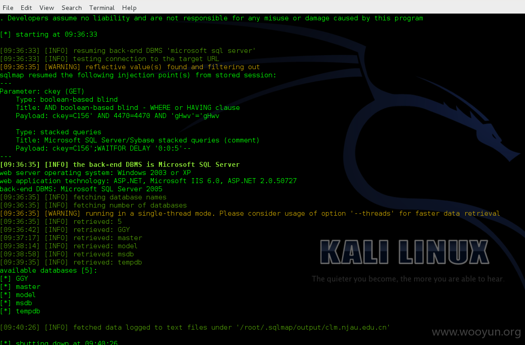Click 'fetched data logged to text files' line
525x345 pixels.
click(195, 328)
